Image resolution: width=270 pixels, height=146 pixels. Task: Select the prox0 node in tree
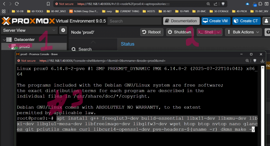coord(25,47)
